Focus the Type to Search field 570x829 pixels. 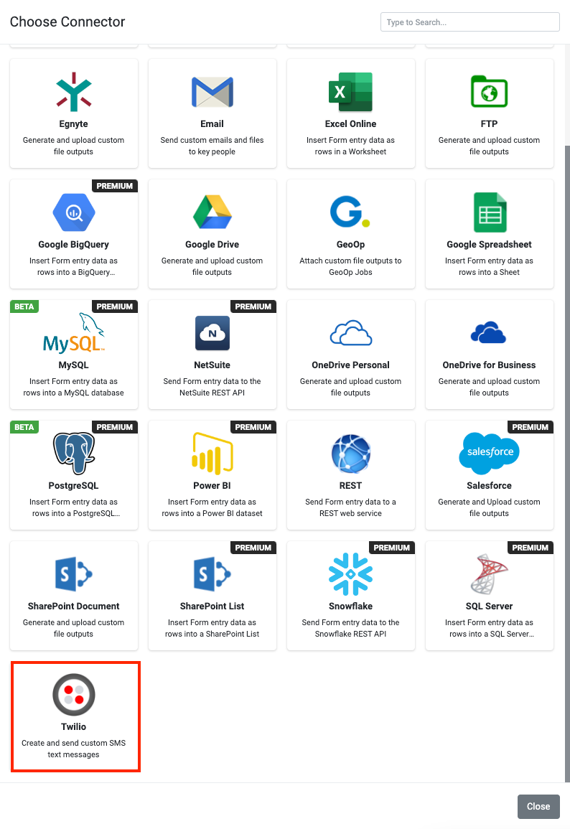[x=470, y=22]
